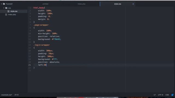Open go-to-line via 21:12 cursor position
Image resolution: width=175 pixels, height=98 pixels.
(16, 95)
